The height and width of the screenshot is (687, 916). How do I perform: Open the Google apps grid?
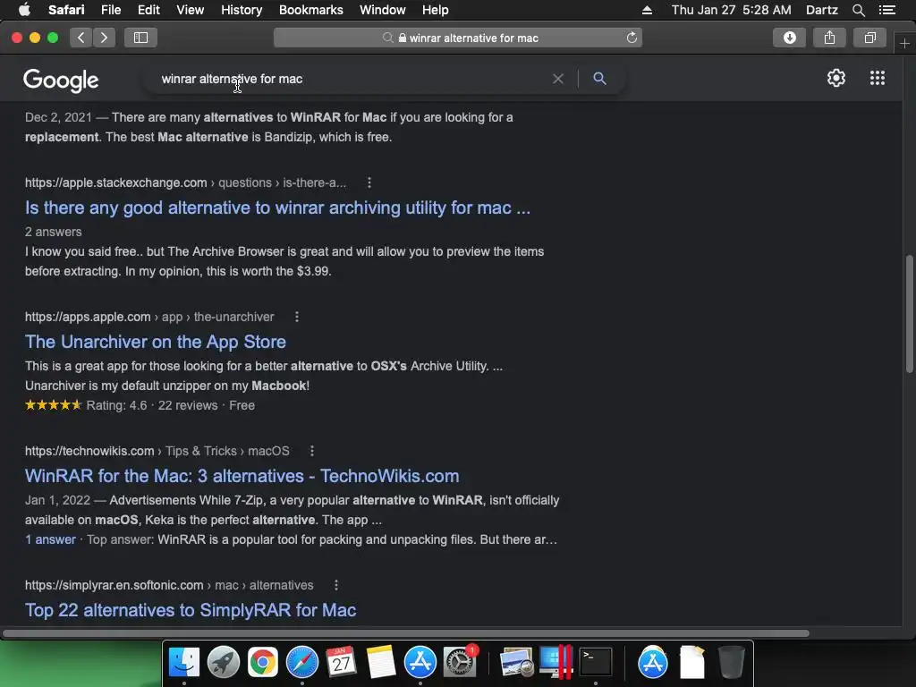[877, 78]
